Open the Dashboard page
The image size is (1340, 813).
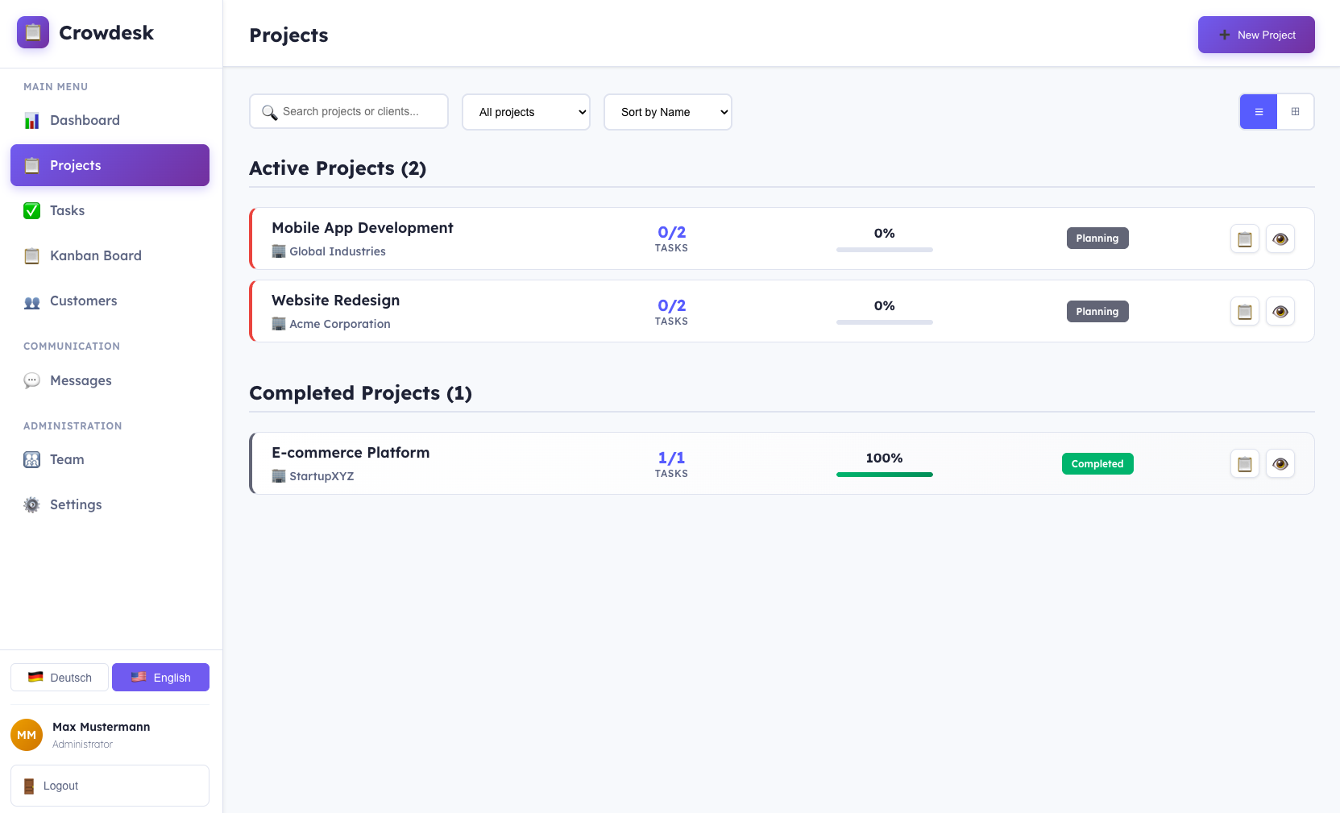(x=110, y=120)
